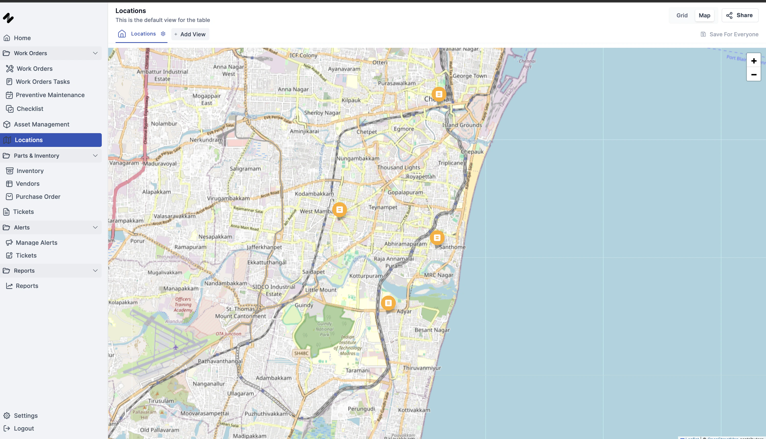
Task: Collapse the Work Orders section
Action: point(95,53)
